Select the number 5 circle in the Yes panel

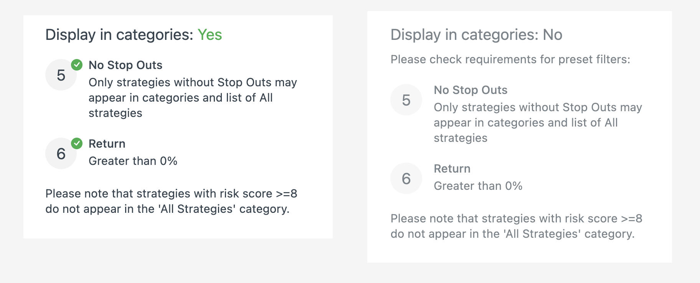61,75
